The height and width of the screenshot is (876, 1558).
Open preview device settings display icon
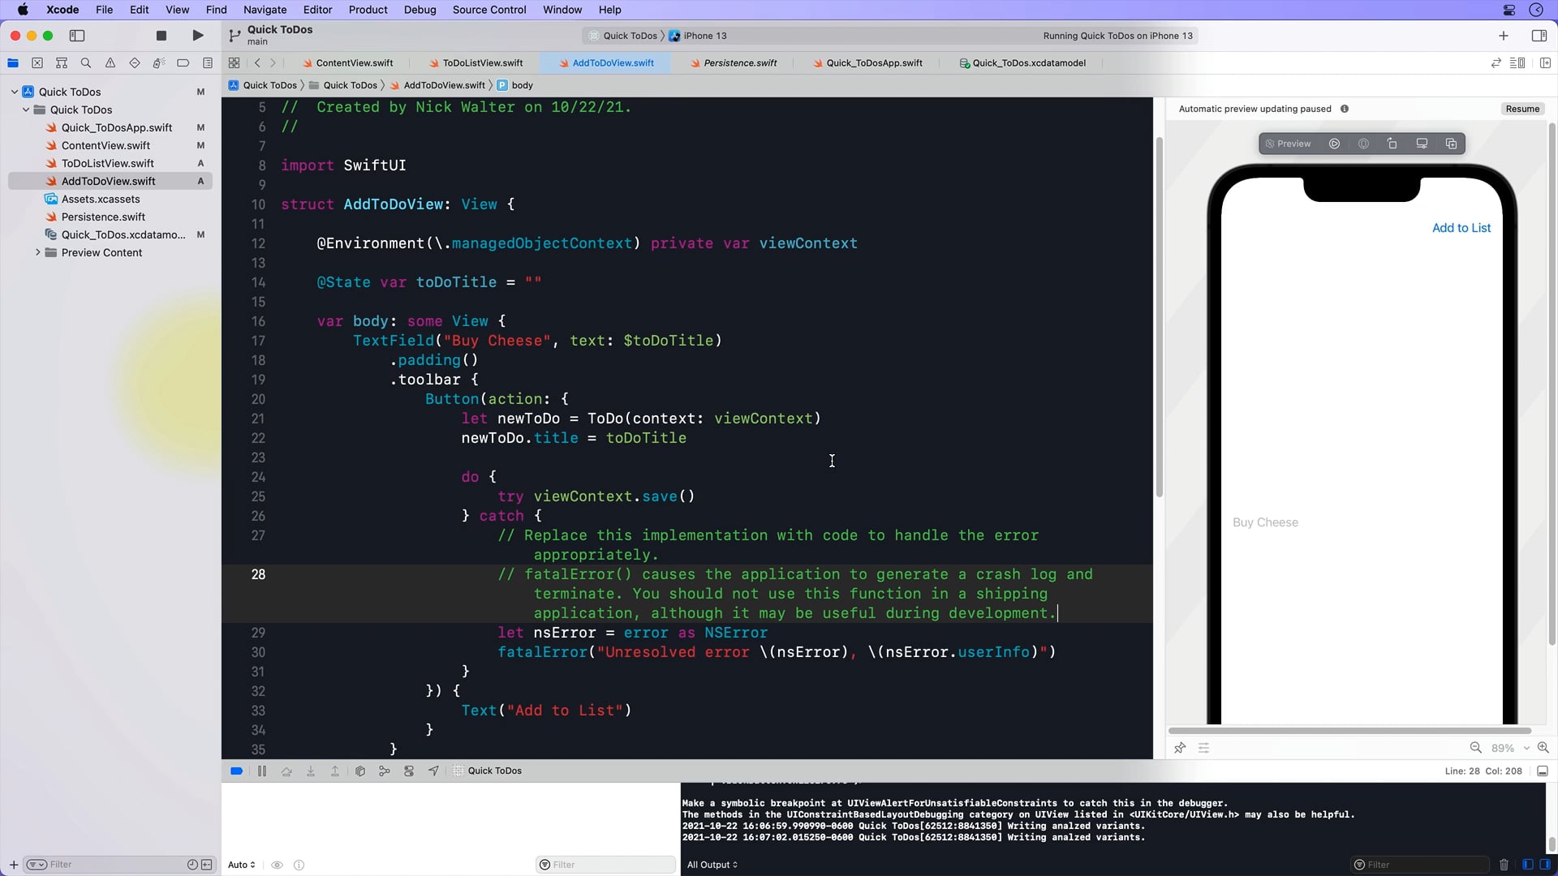tap(1422, 144)
